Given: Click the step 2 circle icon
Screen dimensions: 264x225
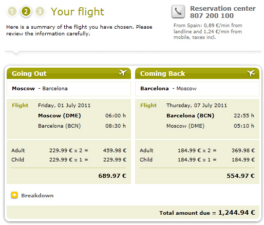Looking at the screenshot, I should pyautogui.click(x=26, y=12).
